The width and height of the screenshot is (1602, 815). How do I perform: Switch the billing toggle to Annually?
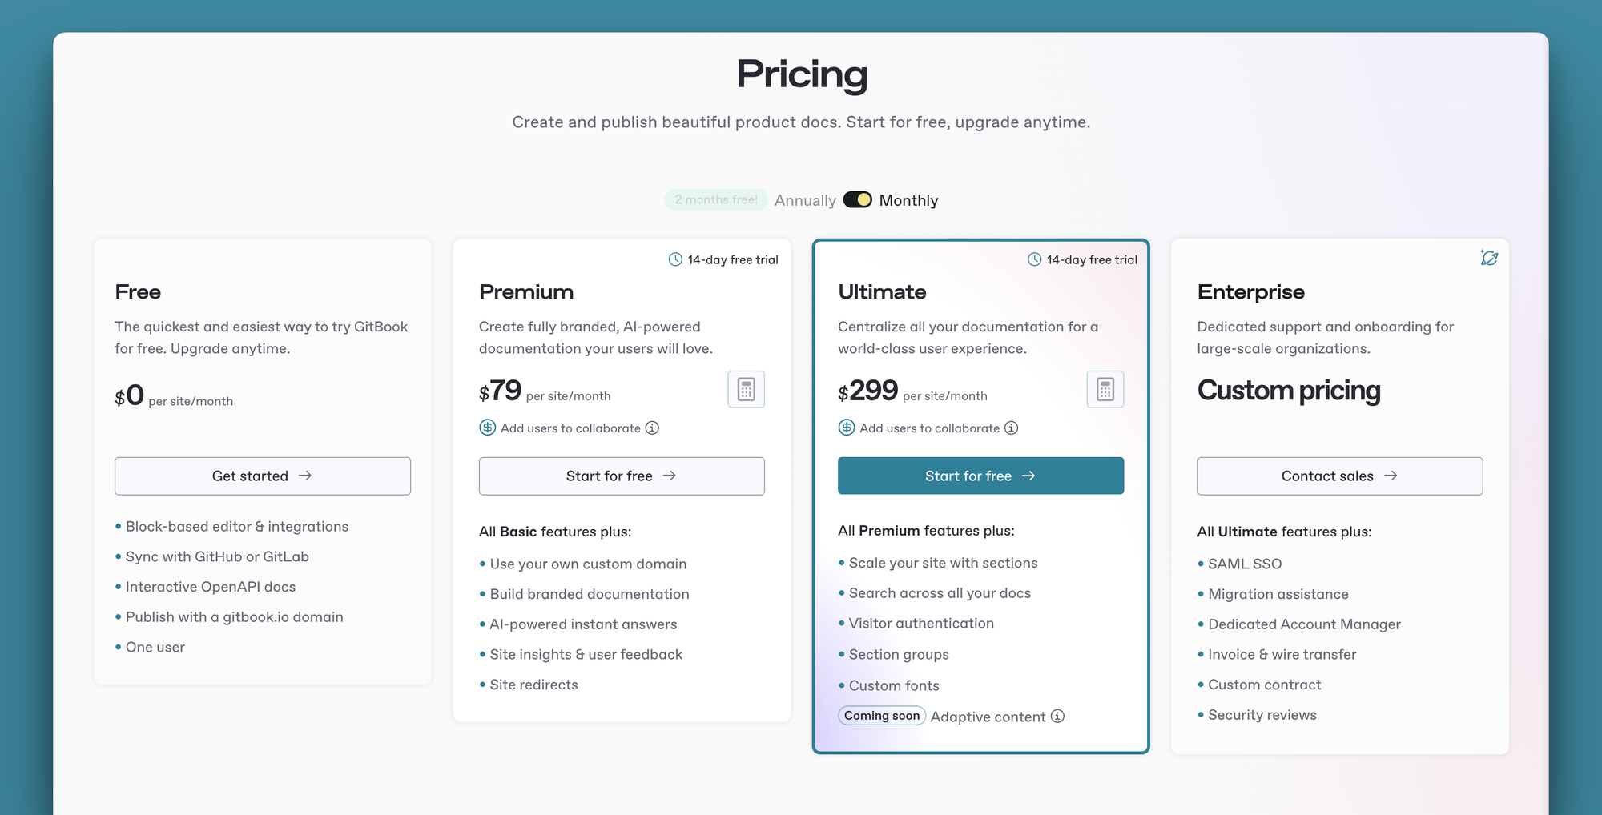pos(858,199)
